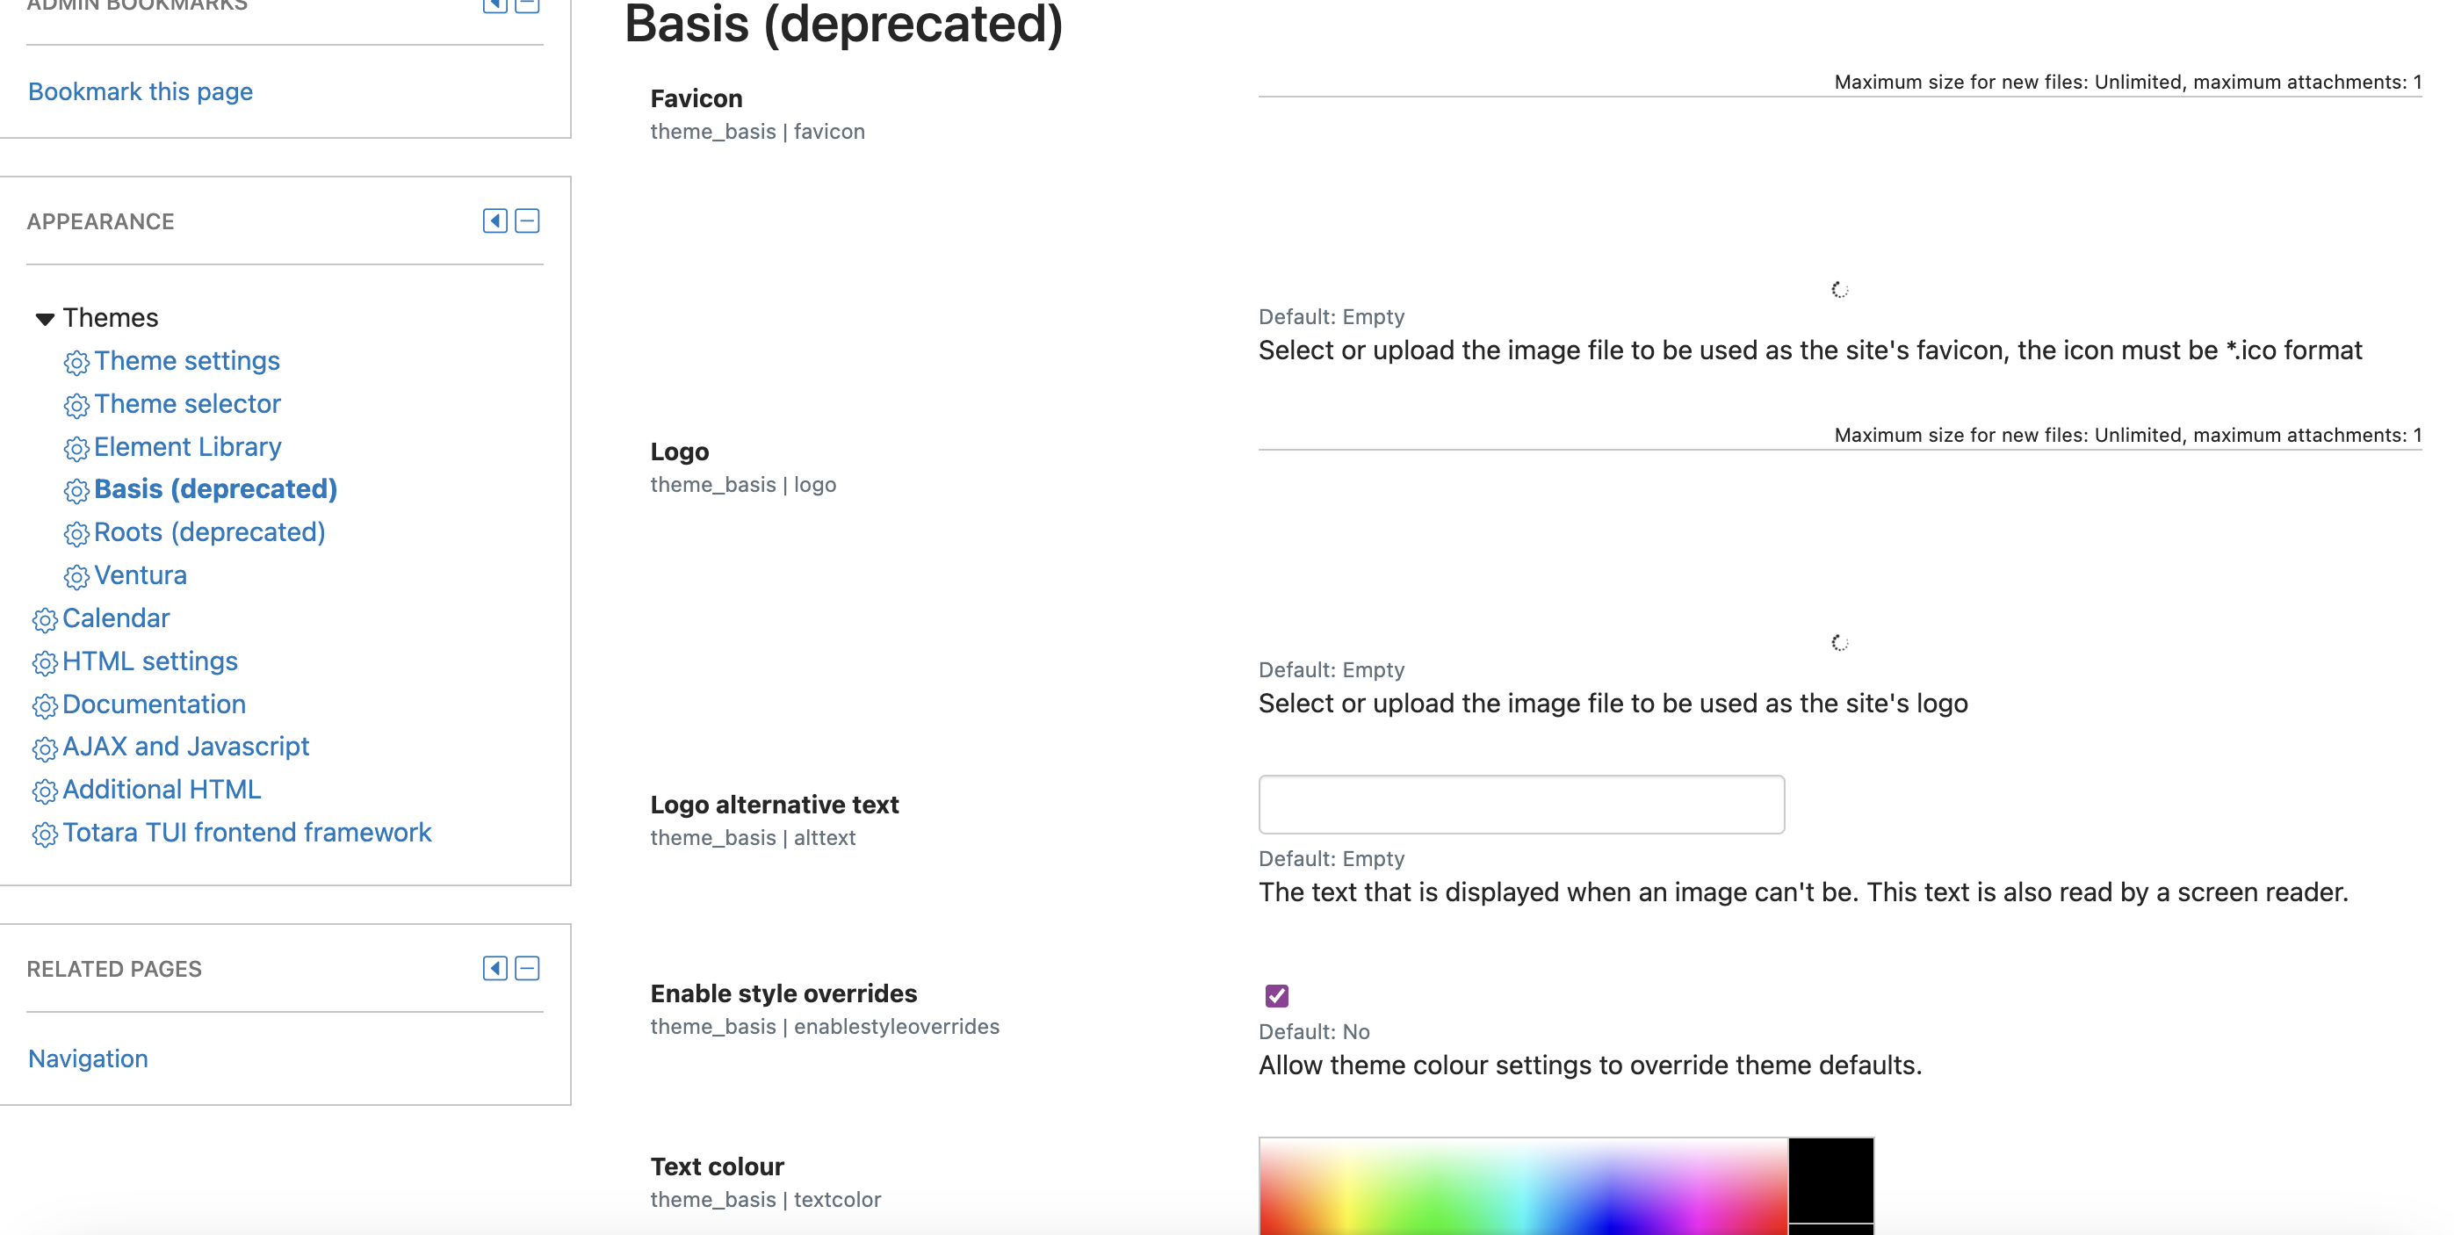
Task: Click the gear icon next to Element Library
Action: pyautogui.click(x=76, y=448)
